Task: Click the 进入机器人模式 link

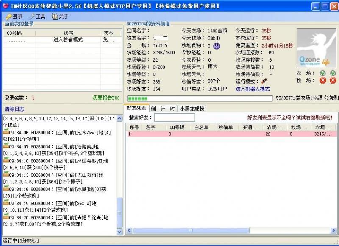Action: coord(253,89)
